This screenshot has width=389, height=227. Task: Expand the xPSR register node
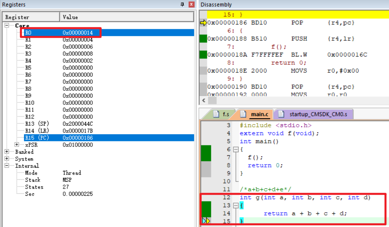click(x=17, y=145)
